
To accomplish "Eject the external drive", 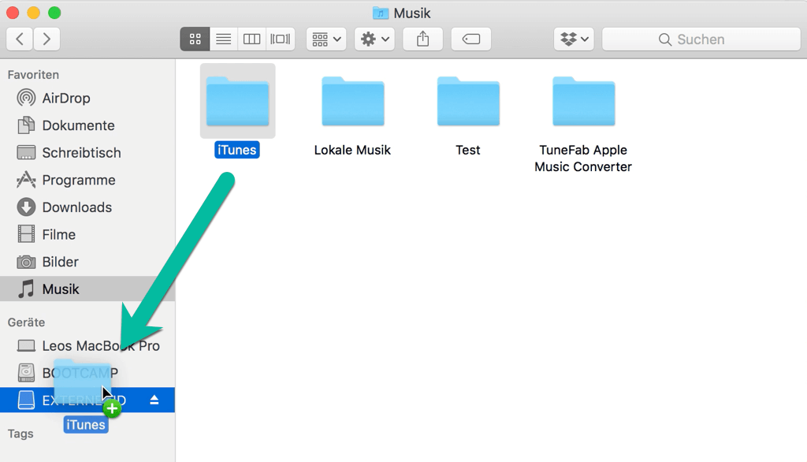I will coord(154,400).
